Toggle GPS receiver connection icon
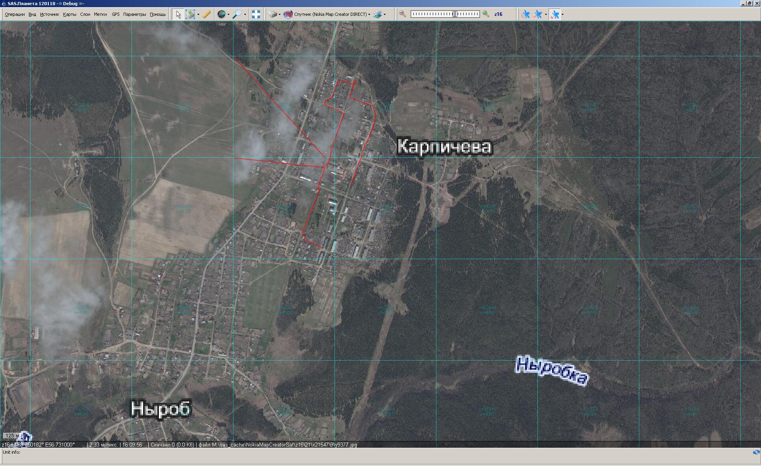Viewport: 761px width, 466px height. pyautogui.click(x=526, y=14)
